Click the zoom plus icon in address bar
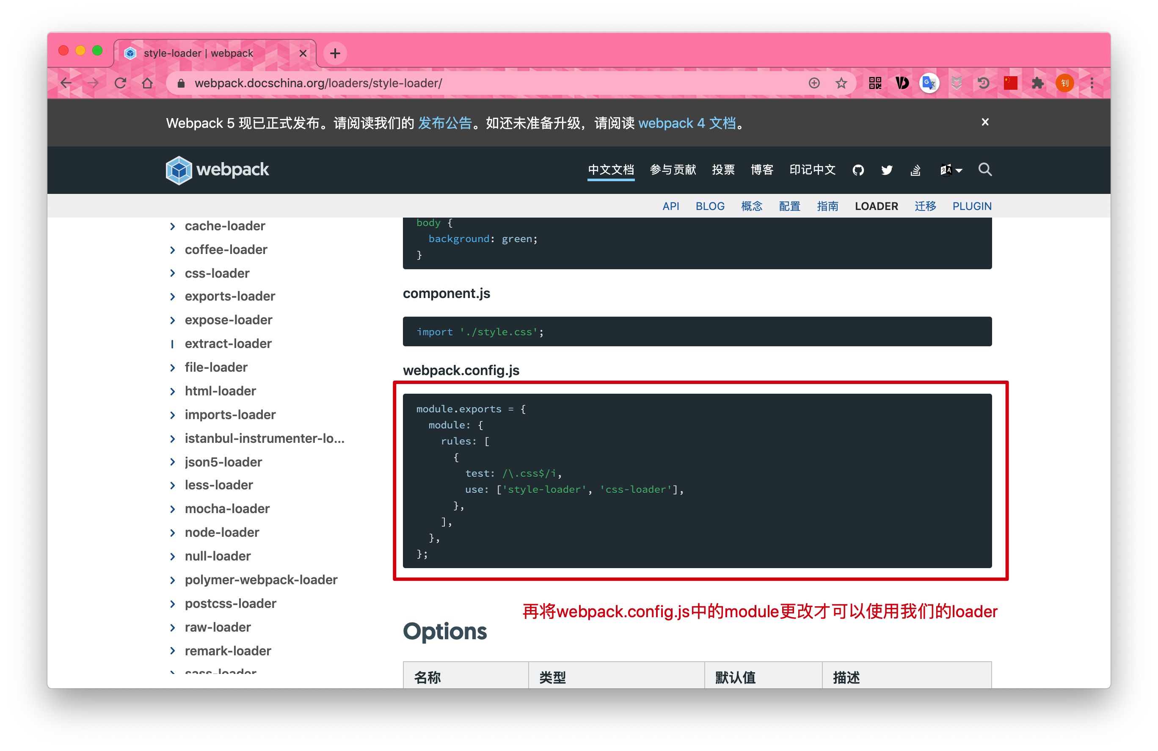The width and height of the screenshot is (1158, 751). (x=814, y=83)
